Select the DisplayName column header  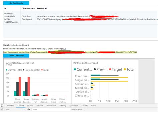pyautogui.click(x=28, y=9)
